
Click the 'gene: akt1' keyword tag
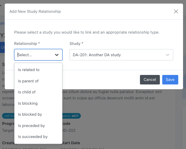(72, 116)
